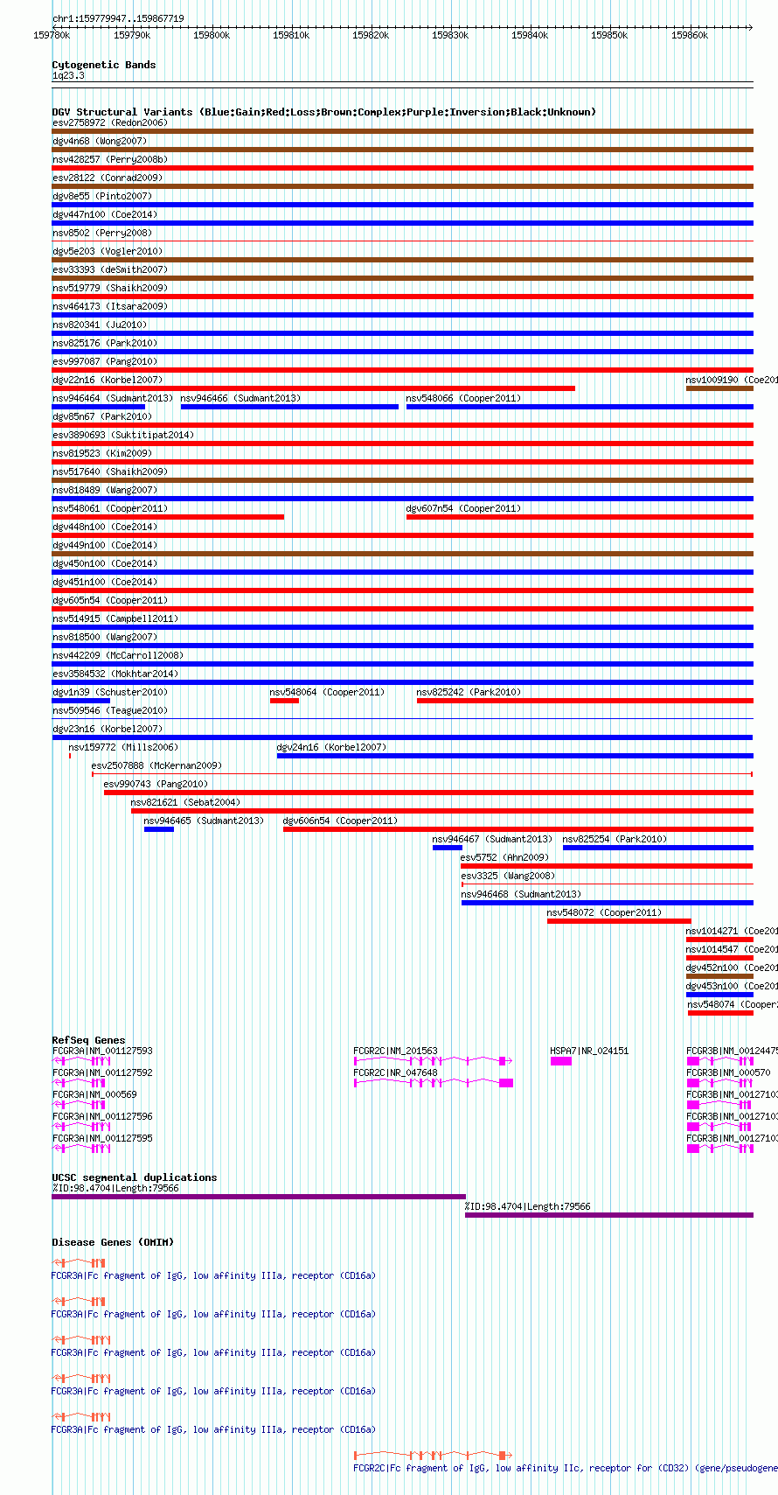Open variant esv3890693 (Suktitipat2014)
This screenshot has height=1495, width=778.
click(123, 435)
